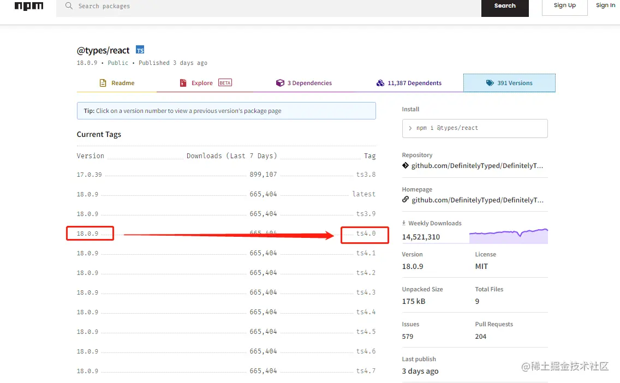The image size is (620, 383).
Task: Open version 18.0.9 tagged ts4.7
Action: click(x=87, y=371)
